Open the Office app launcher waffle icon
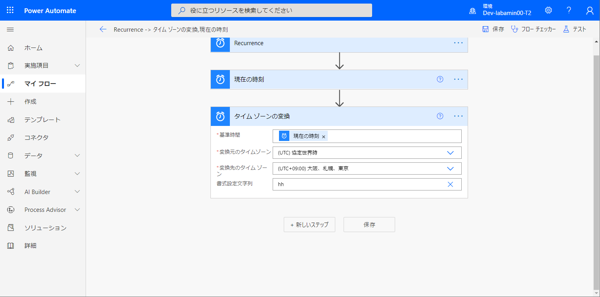 11,10
